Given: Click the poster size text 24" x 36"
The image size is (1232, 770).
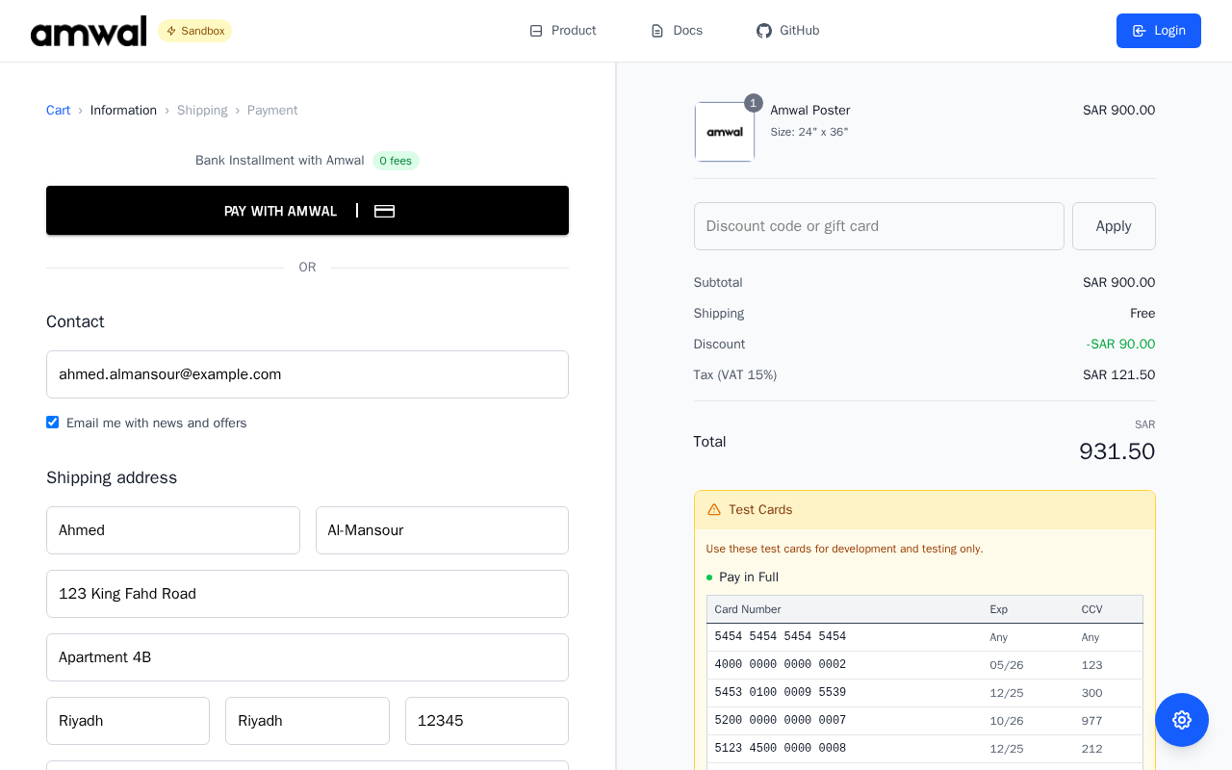Looking at the screenshot, I should point(809,132).
